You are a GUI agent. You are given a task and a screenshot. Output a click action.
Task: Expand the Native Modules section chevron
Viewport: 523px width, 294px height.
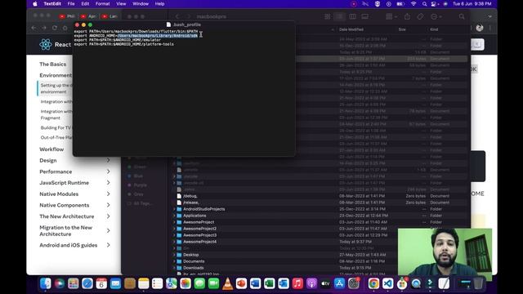coord(109,194)
